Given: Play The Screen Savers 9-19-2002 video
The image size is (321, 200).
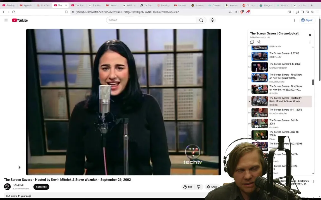Looking at the screenshot, I should tap(280, 67).
